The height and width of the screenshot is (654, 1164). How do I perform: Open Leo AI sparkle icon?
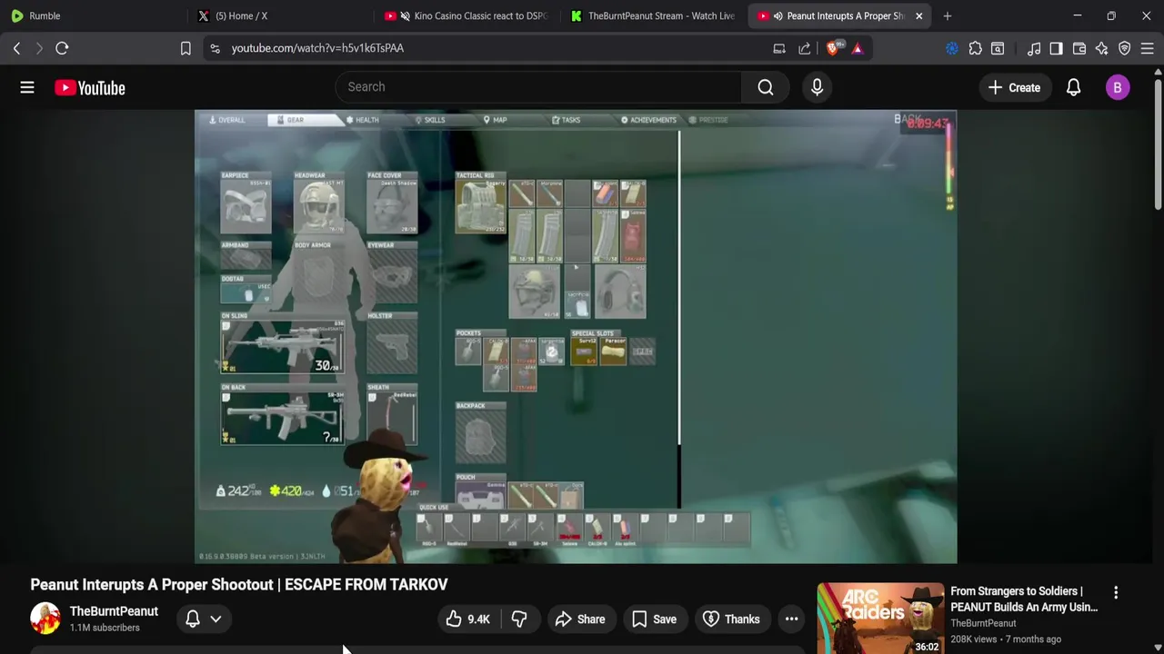point(1101,48)
